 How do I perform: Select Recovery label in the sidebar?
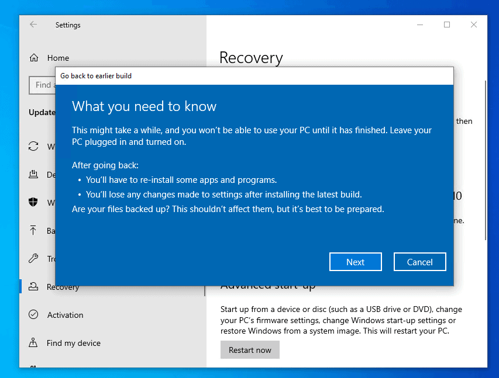63,287
